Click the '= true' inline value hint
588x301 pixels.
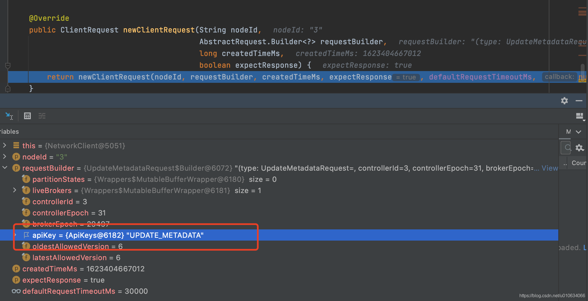click(406, 77)
